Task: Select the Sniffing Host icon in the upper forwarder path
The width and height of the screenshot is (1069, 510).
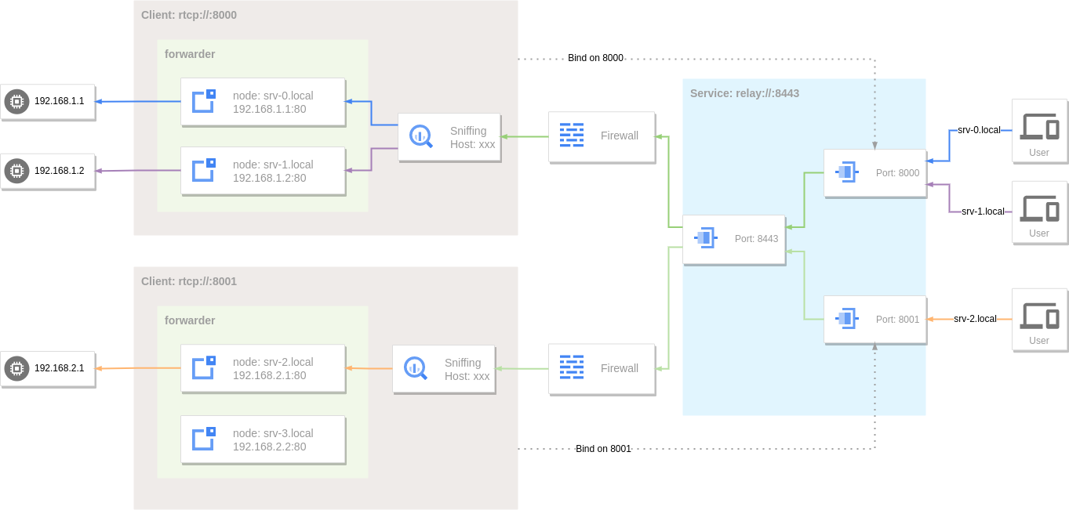Action: pyautogui.click(x=420, y=136)
